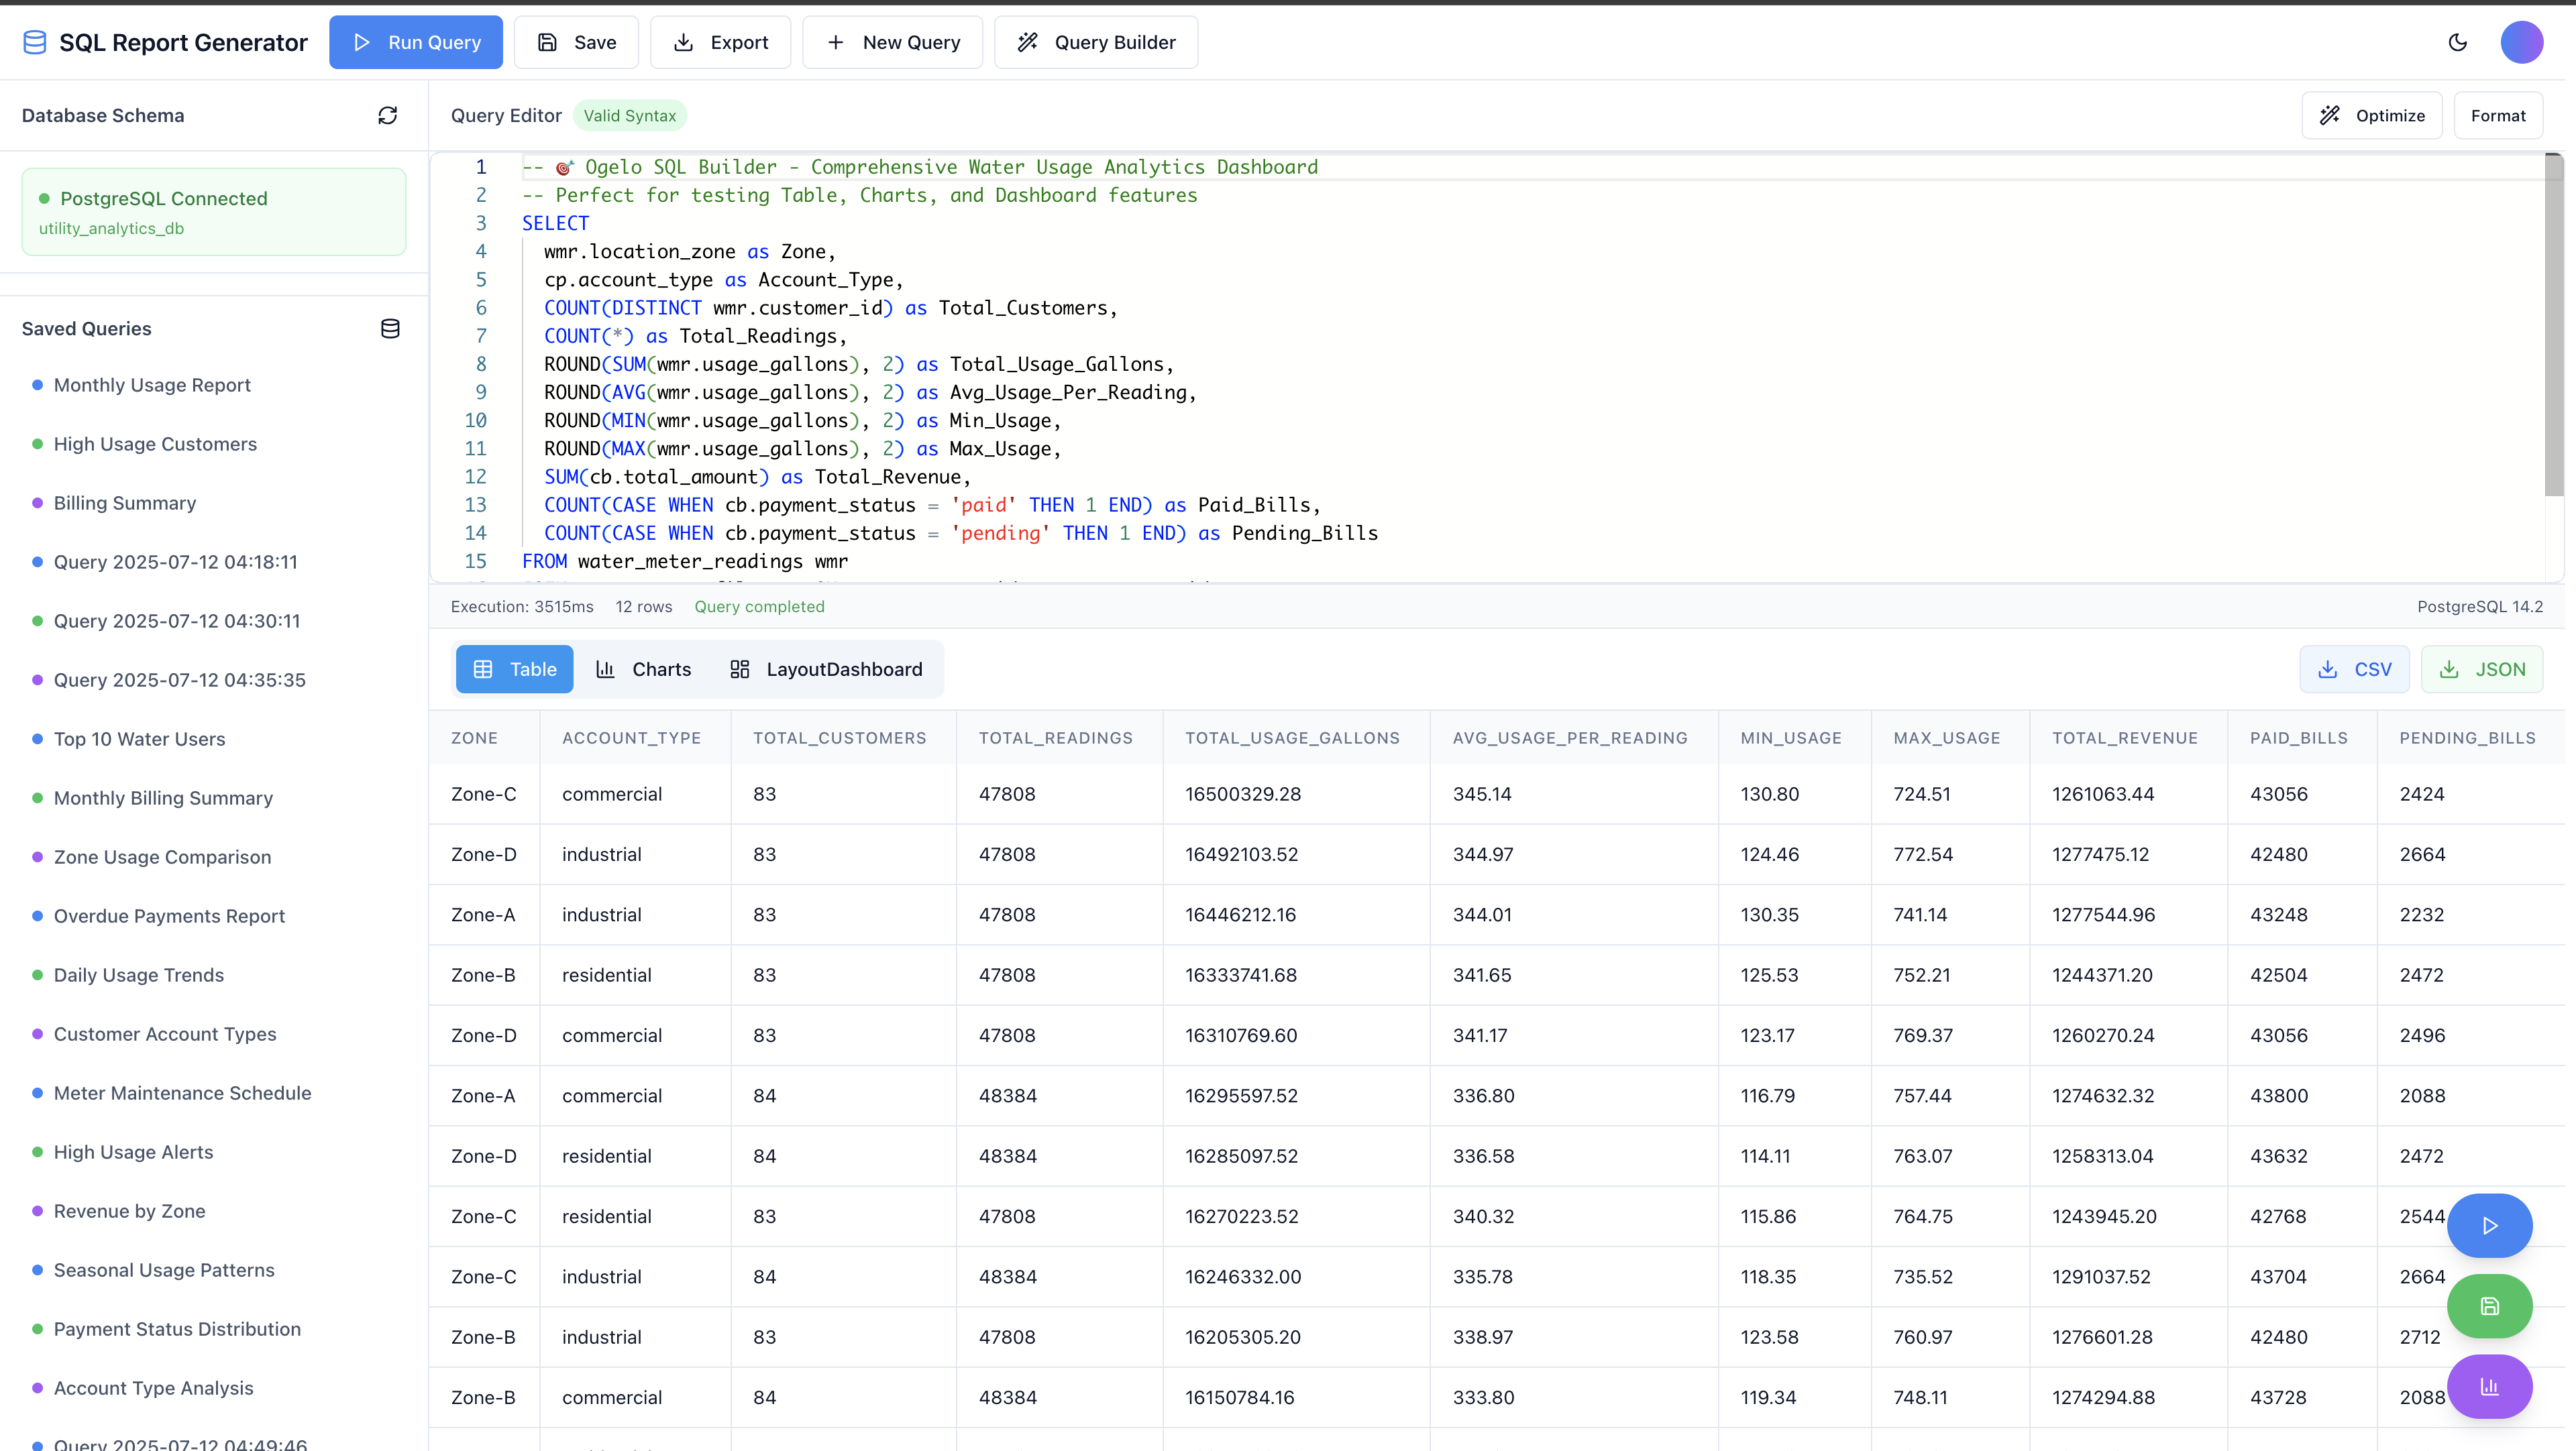Open the LayoutDashboard tab
The height and width of the screenshot is (1451, 2576).
tap(826, 670)
